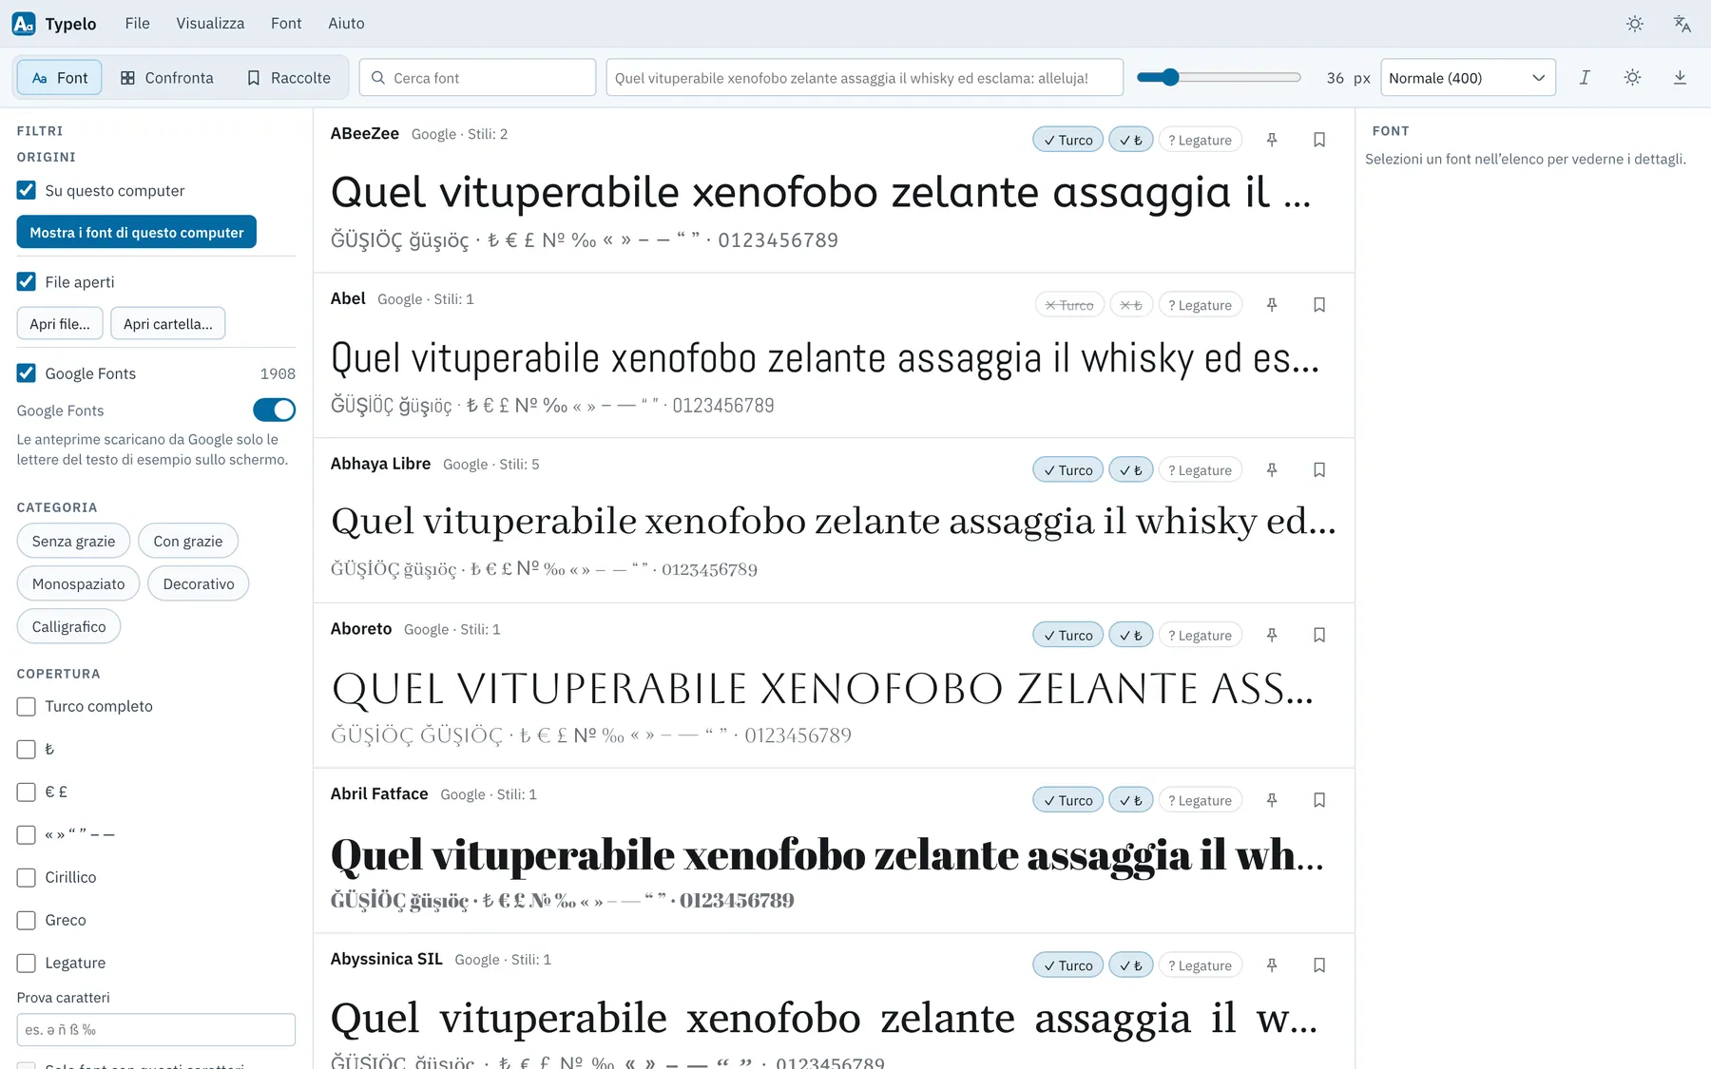Bookmark the Abril Fatface font

tap(1319, 800)
